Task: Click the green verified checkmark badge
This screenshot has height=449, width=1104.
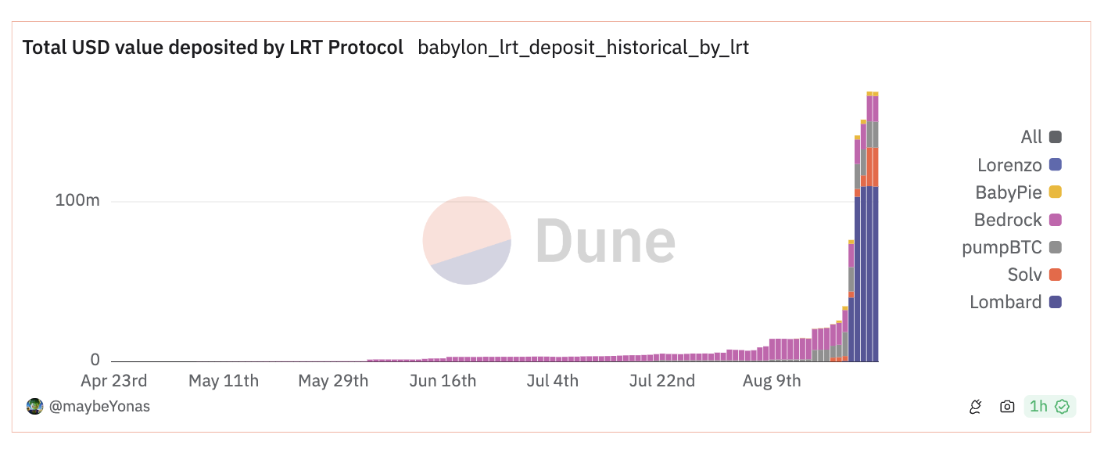Action: point(1062,406)
